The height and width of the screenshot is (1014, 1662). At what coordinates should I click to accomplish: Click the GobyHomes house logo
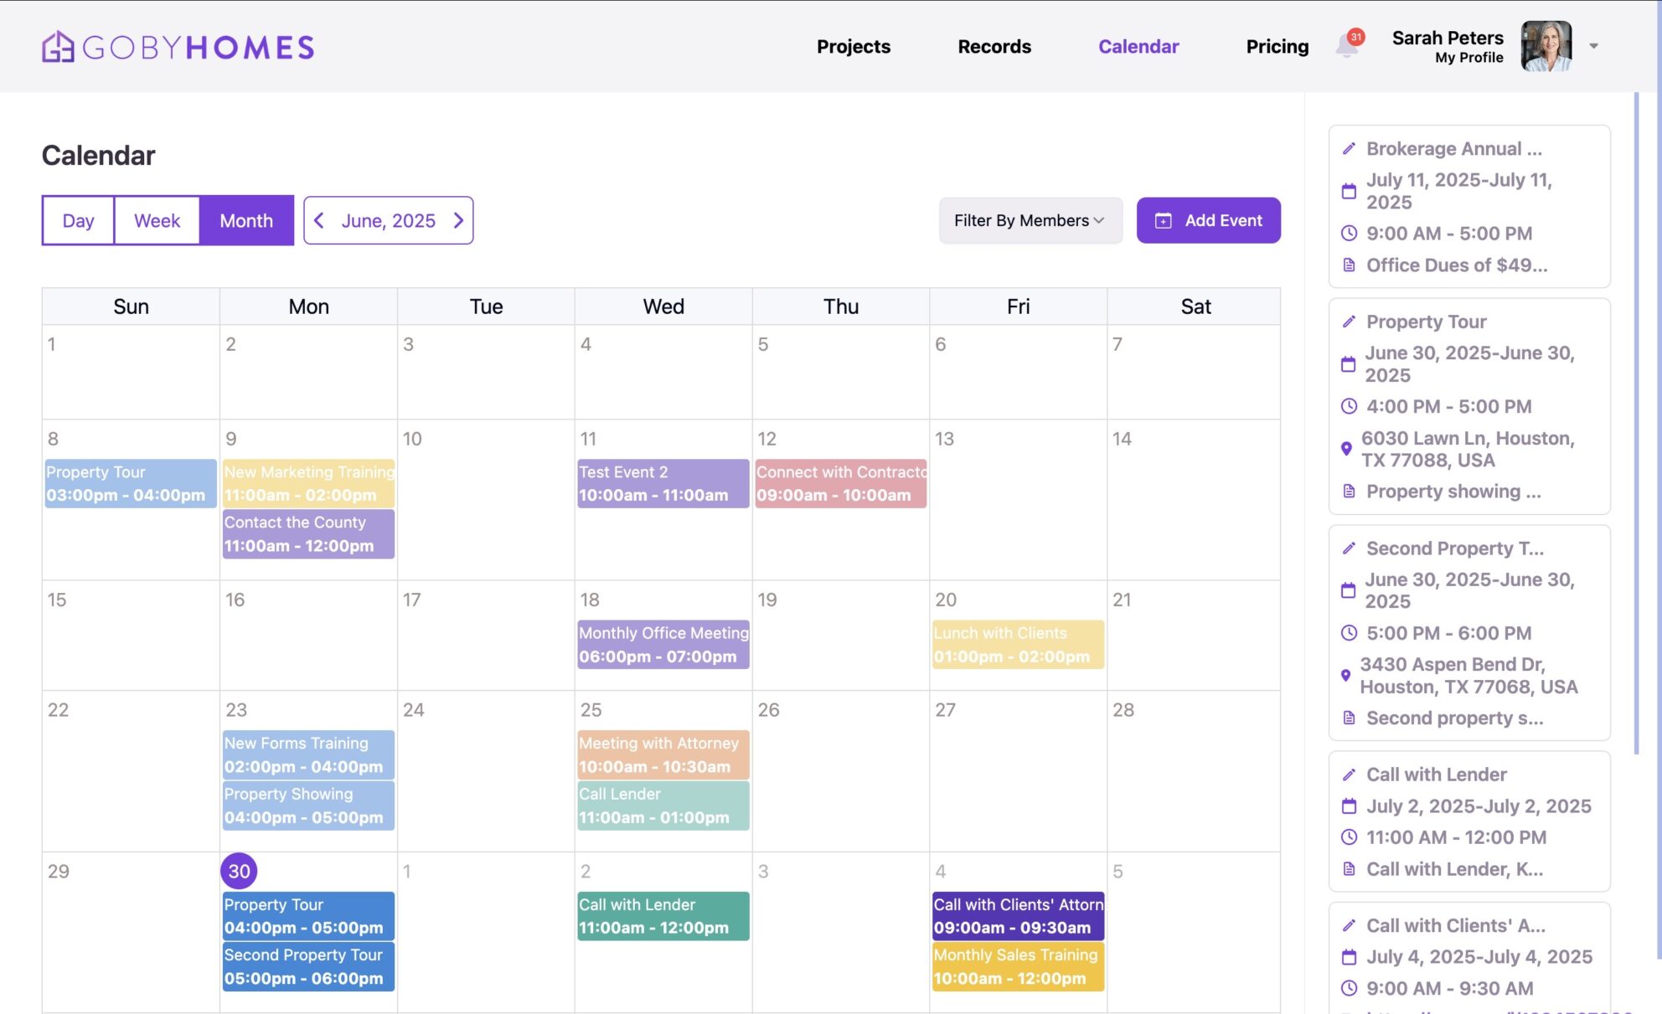(58, 47)
